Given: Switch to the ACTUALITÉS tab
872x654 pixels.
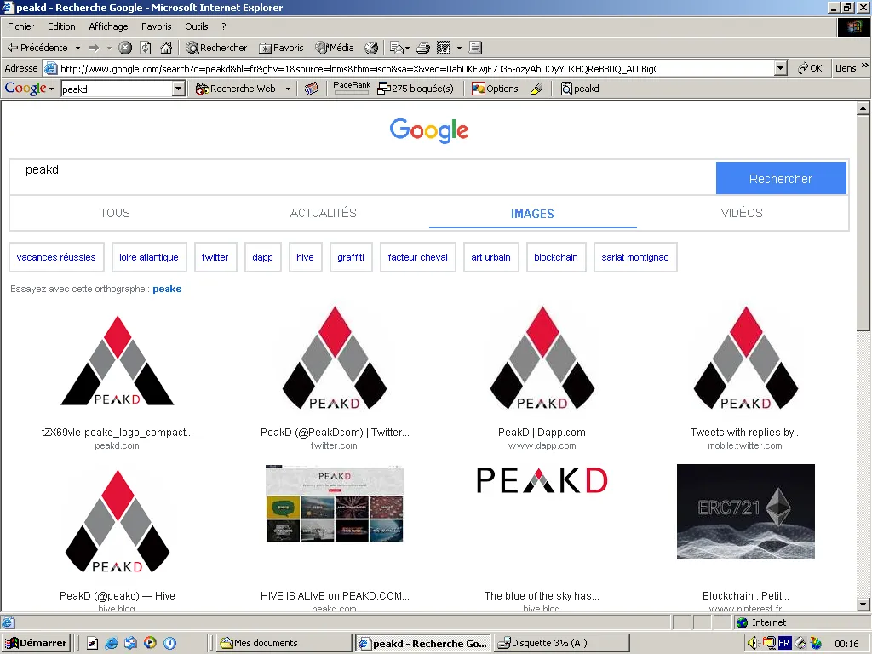Looking at the screenshot, I should [x=323, y=213].
